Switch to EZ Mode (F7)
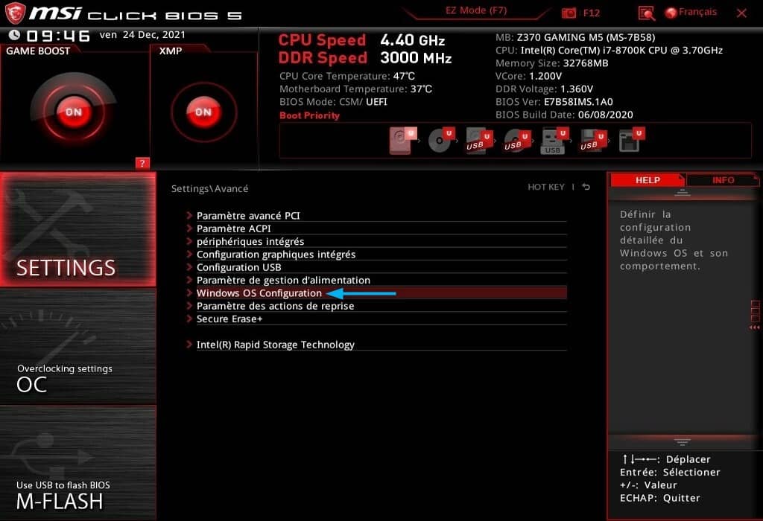Screen dimensions: 763x521 pos(476,10)
